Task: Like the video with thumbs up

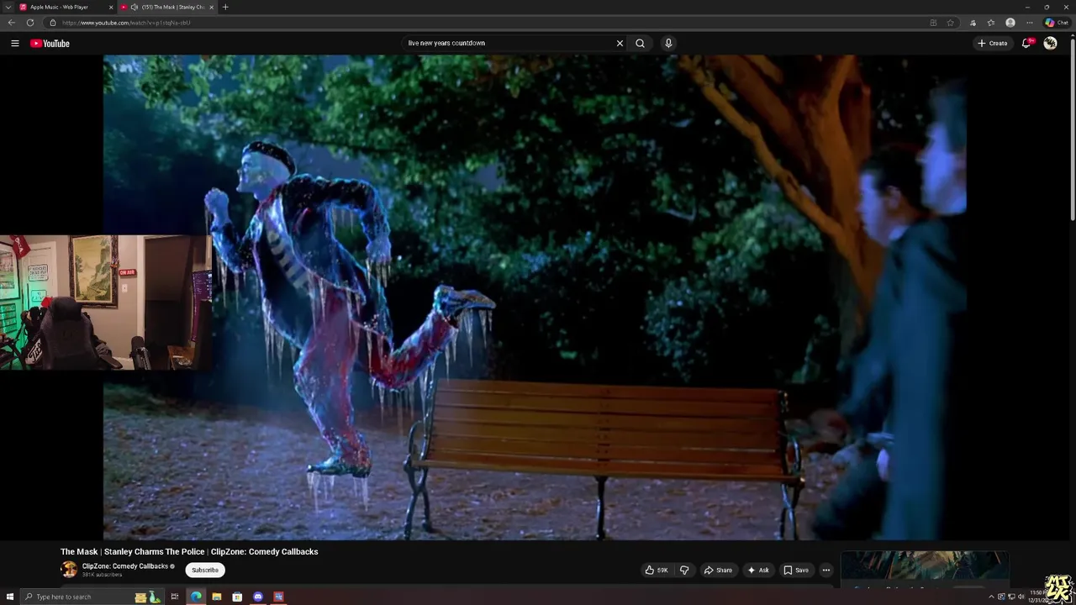Action: pos(657,570)
